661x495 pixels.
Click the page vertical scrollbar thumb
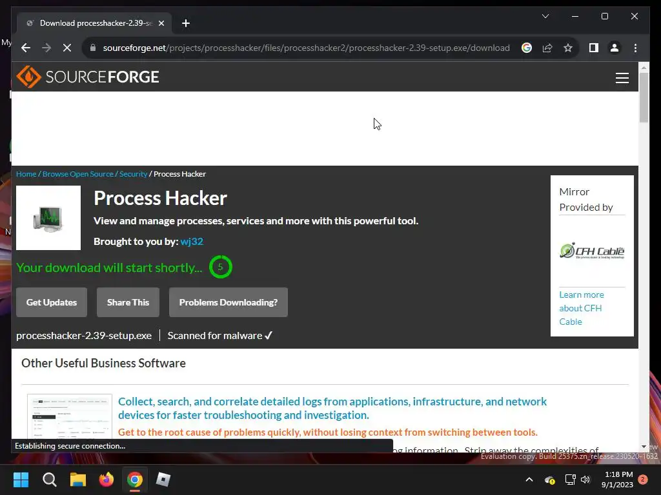(x=644, y=98)
